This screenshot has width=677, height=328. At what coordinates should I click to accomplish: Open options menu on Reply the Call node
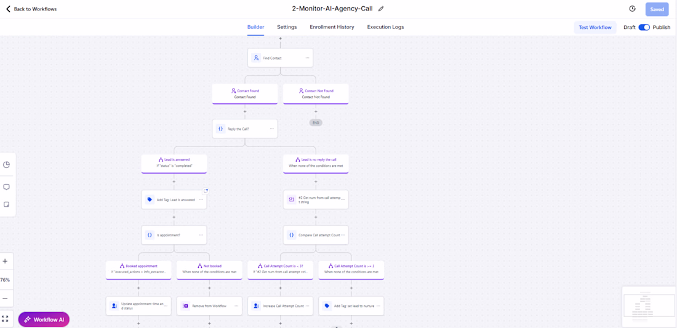coord(271,129)
